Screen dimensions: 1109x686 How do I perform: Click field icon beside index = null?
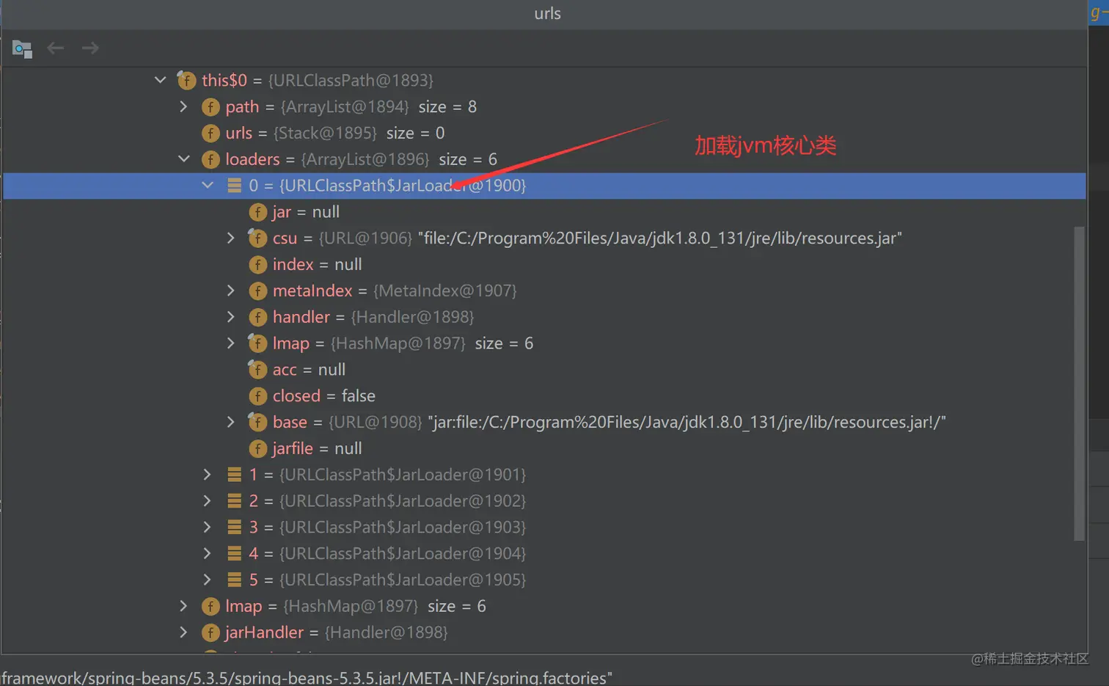pos(257,265)
